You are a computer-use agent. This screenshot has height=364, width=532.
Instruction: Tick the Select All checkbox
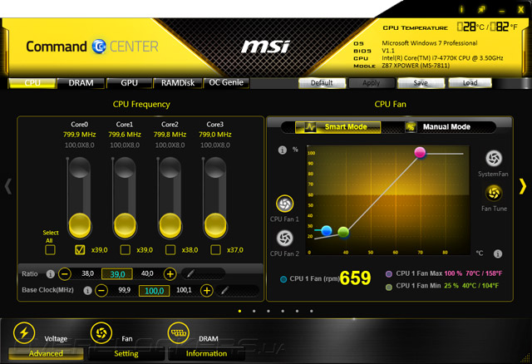click(x=50, y=250)
